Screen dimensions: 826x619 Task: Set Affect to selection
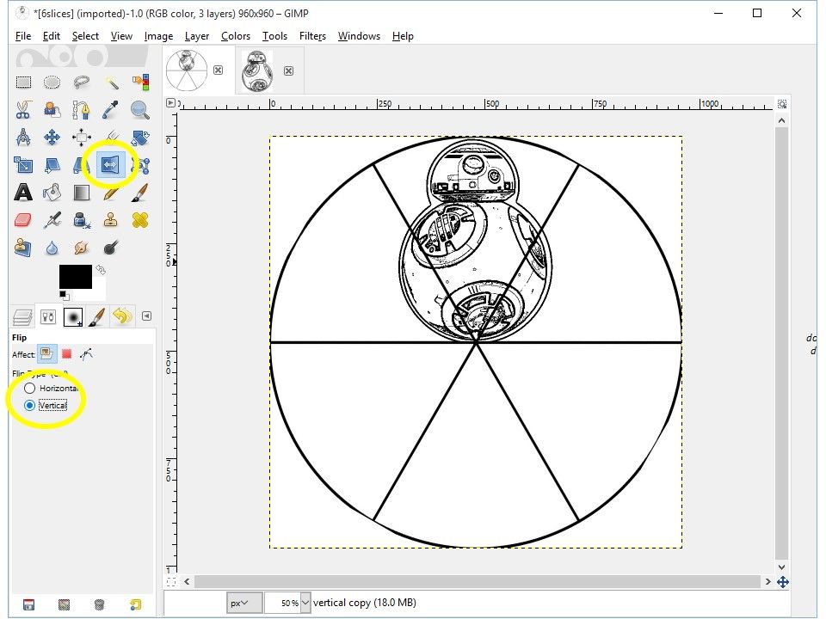[67, 353]
